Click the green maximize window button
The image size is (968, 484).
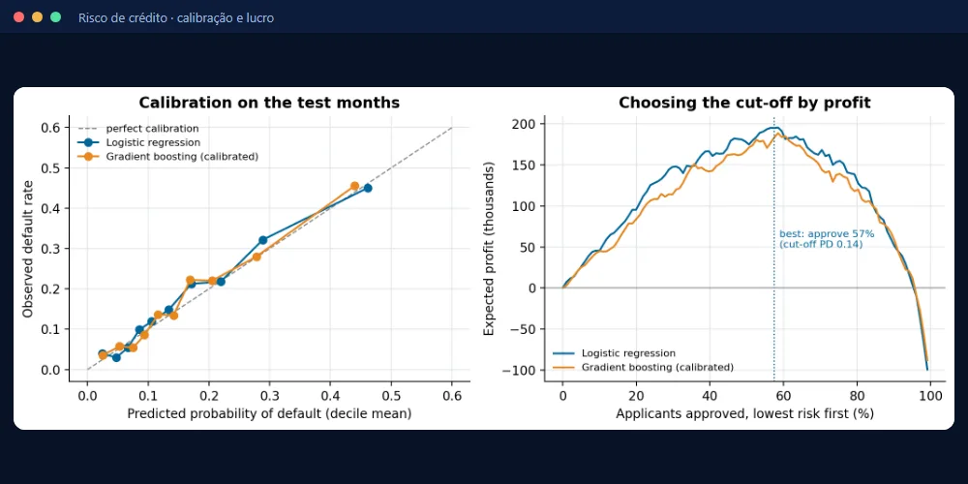55,17
